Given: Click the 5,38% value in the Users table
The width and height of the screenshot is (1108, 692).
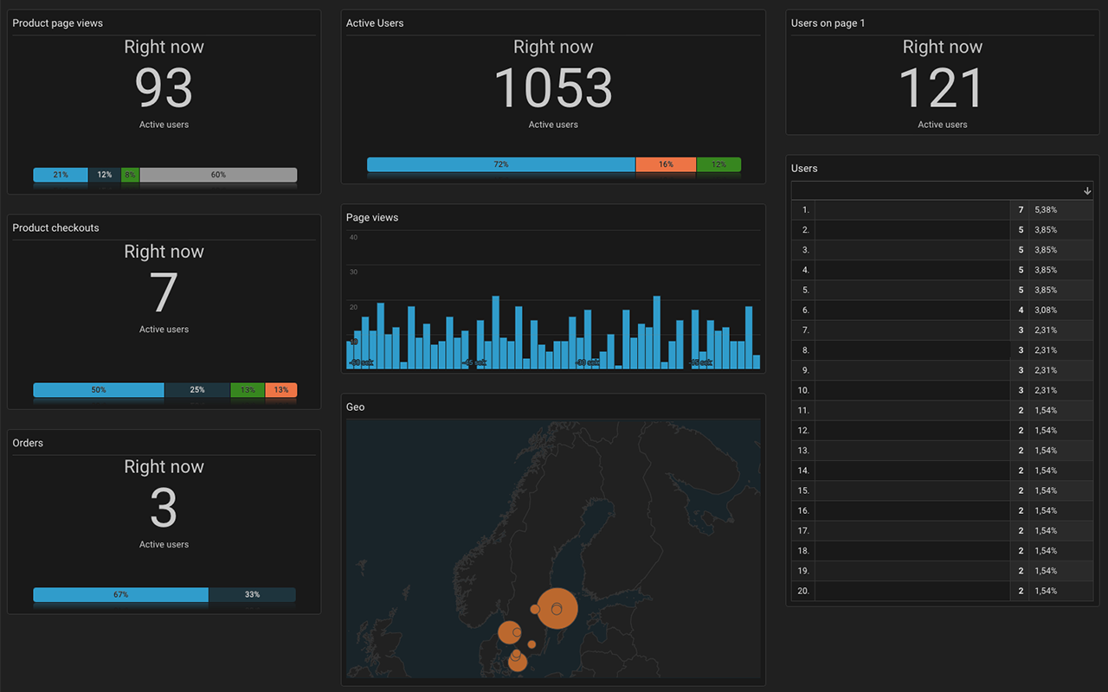Looking at the screenshot, I should [x=1047, y=209].
